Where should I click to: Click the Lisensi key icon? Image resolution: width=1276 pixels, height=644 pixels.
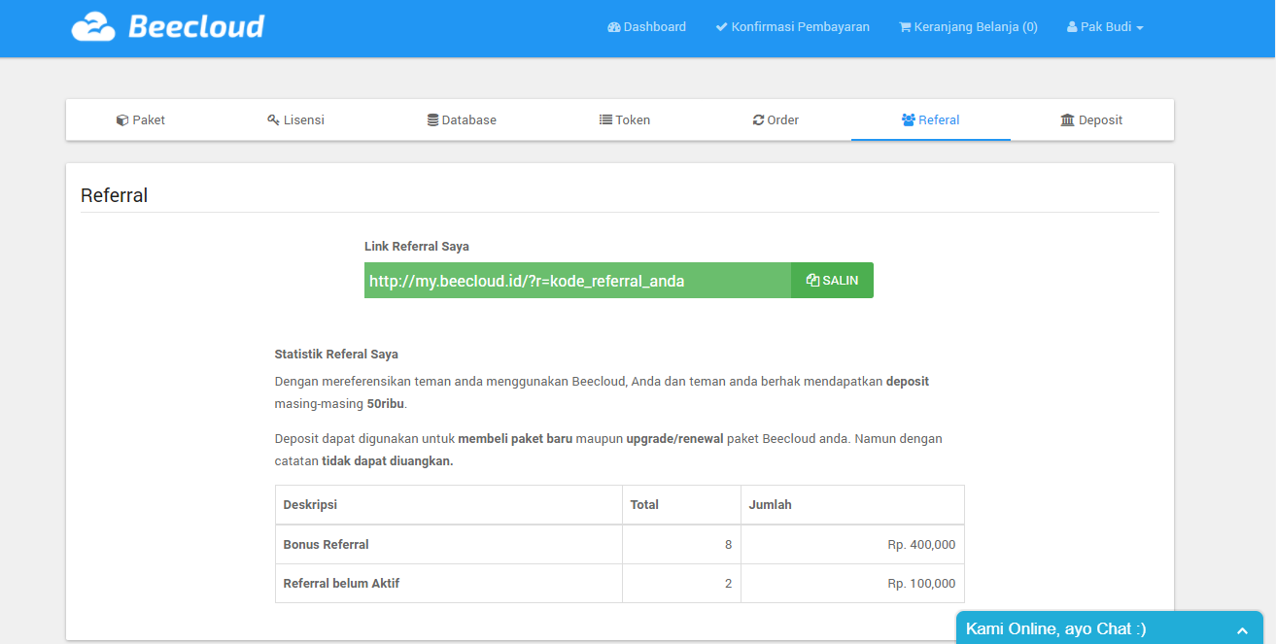[273, 120]
